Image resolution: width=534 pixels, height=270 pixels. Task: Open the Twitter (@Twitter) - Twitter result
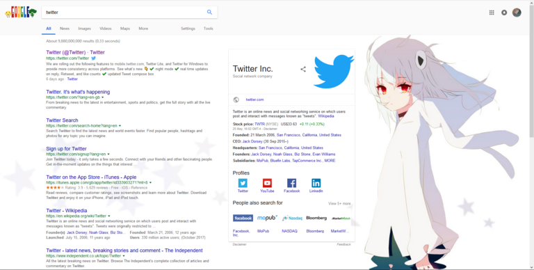coord(75,52)
